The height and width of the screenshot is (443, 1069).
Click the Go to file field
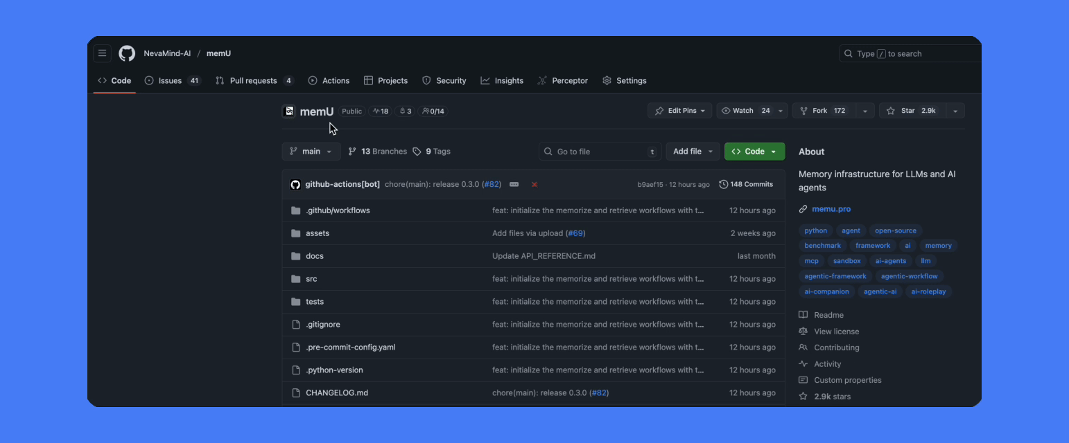(600, 152)
